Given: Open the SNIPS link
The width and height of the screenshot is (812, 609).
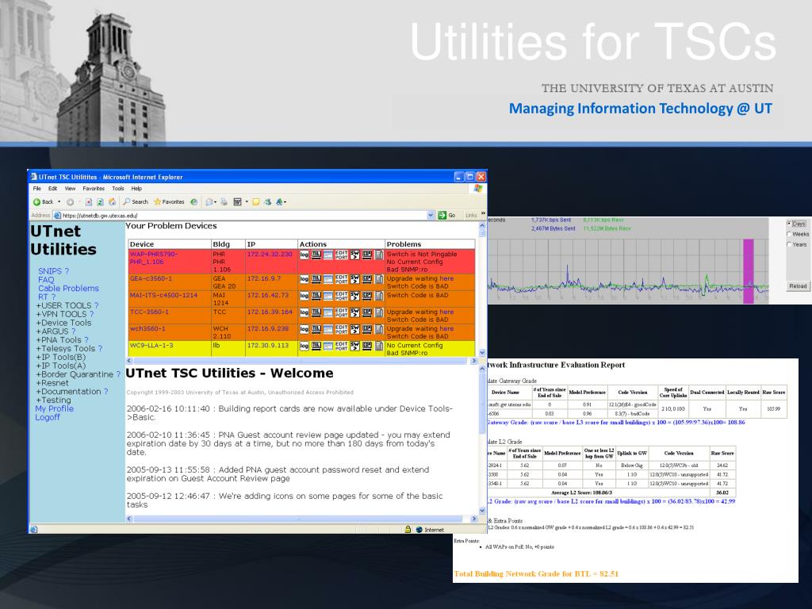Looking at the screenshot, I should (x=50, y=271).
